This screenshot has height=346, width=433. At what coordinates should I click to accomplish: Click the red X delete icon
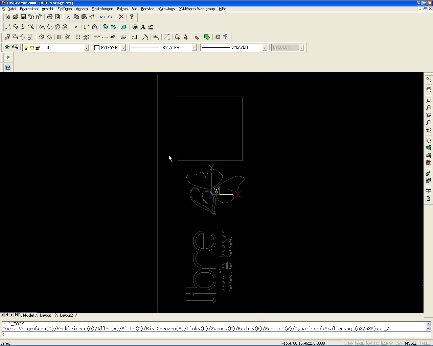pyautogui.click(x=121, y=17)
